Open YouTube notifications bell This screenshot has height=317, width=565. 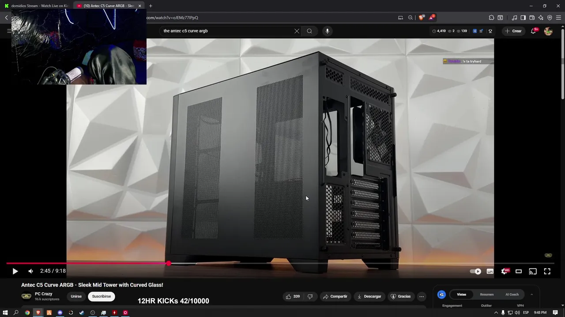[x=533, y=31]
